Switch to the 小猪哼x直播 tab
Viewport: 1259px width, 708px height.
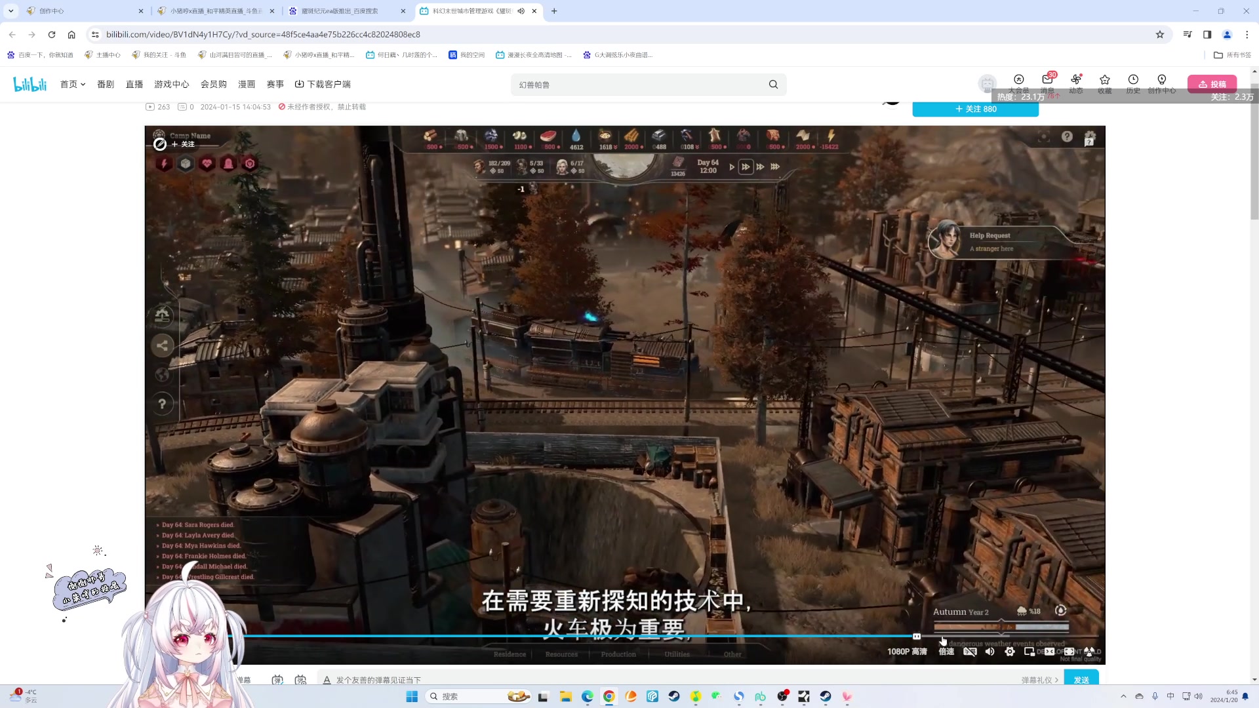[x=216, y=11]
